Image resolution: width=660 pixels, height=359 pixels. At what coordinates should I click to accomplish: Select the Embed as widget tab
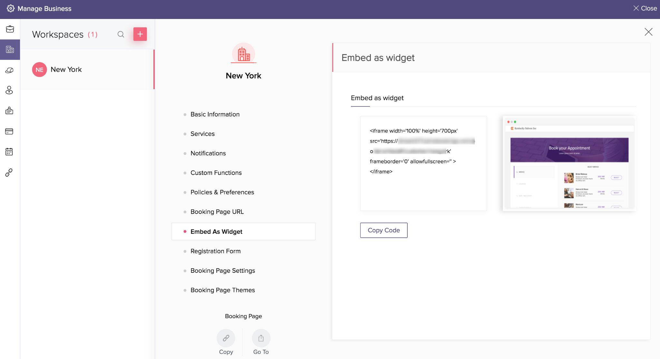pos(377,98)
